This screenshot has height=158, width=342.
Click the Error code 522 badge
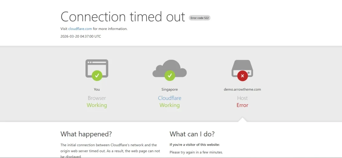200,18
